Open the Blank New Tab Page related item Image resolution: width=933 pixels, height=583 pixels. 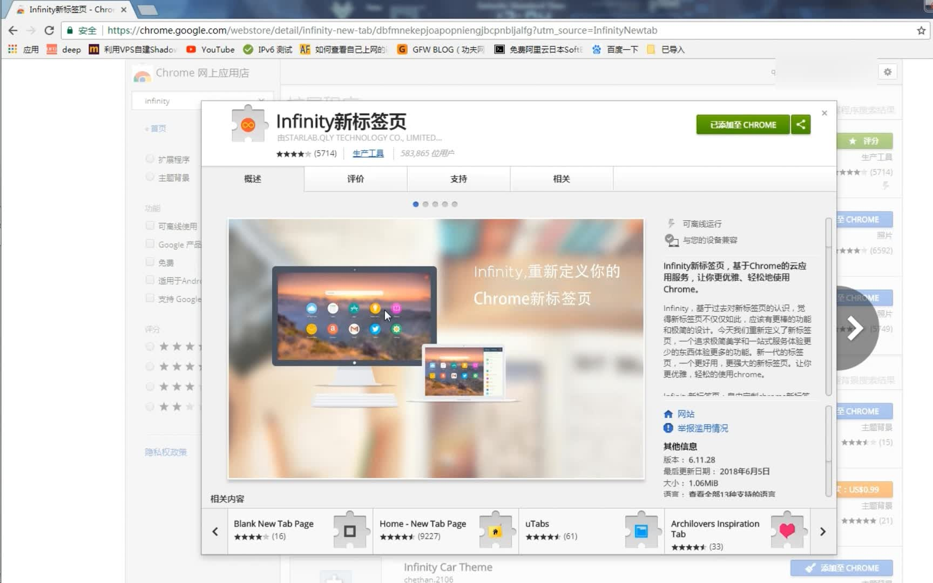300,531
